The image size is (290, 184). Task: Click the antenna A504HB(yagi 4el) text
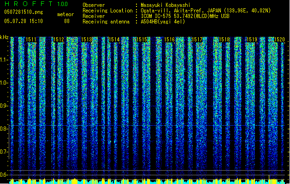163,22
